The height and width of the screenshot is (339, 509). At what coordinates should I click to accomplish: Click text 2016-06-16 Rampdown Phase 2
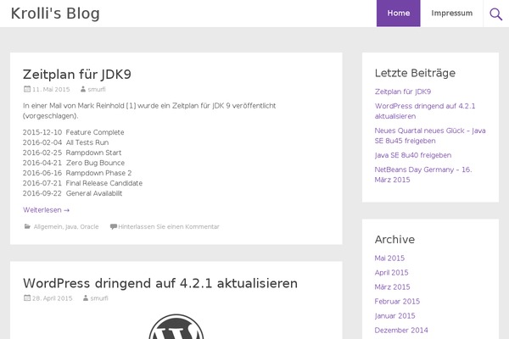[x=77, y=173]
